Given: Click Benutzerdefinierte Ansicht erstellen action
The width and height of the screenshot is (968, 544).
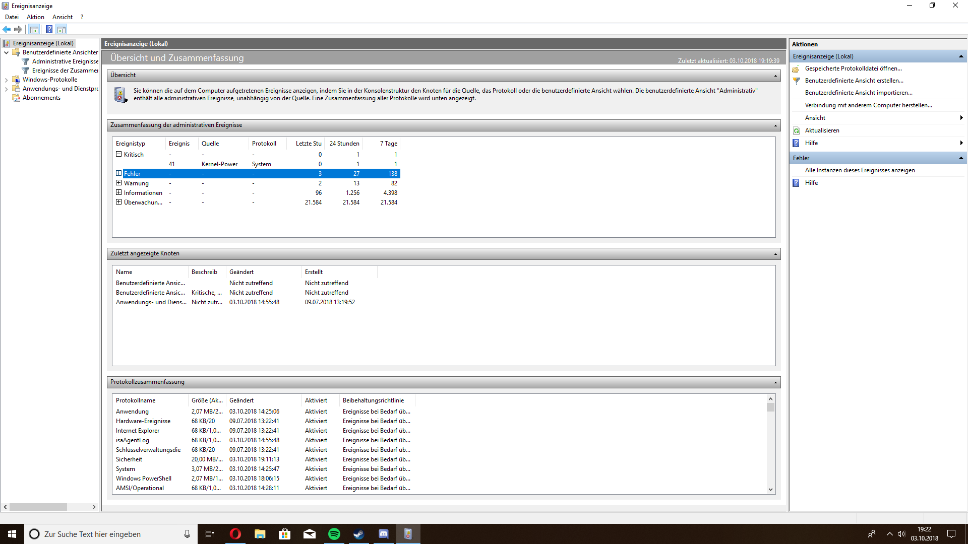Looking at the screenshot, I should (x=854, y=81).
